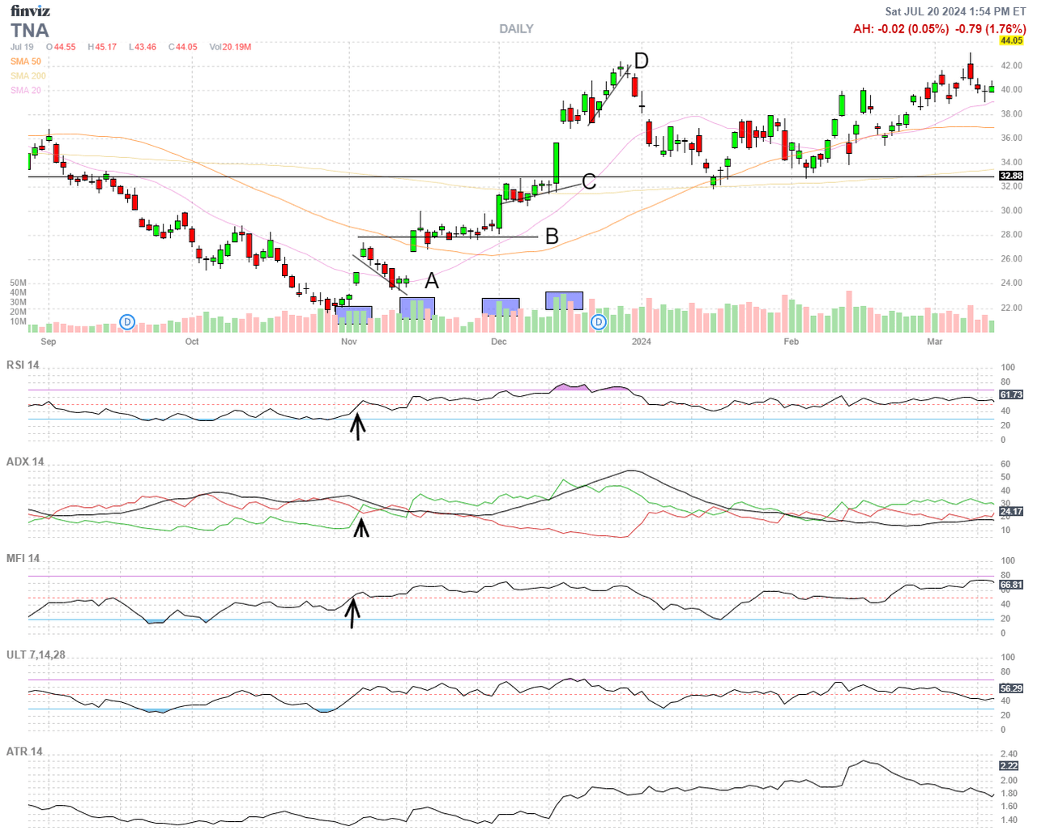Select the open value 44.55

coord(65,47)
